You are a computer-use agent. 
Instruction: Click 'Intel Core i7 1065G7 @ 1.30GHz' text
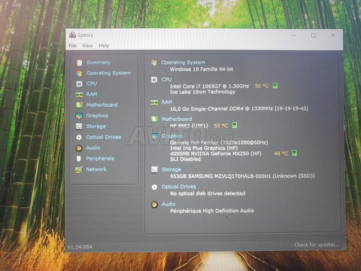pyautogui.click(x=209, y=86)
